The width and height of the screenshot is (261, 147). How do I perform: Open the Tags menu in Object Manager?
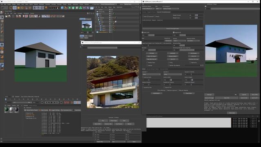point(114,7)
